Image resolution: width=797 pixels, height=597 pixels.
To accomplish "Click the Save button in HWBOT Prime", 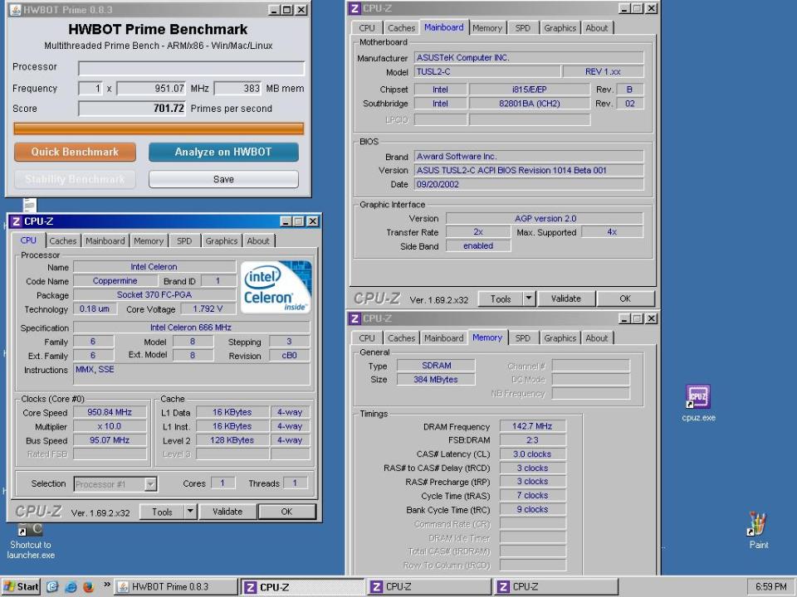I will coord(223,179).
